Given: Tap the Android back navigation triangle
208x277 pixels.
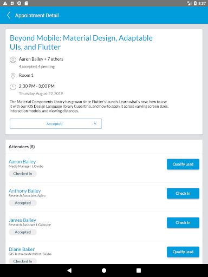Looking at the screenshot, I should [69, 271].
